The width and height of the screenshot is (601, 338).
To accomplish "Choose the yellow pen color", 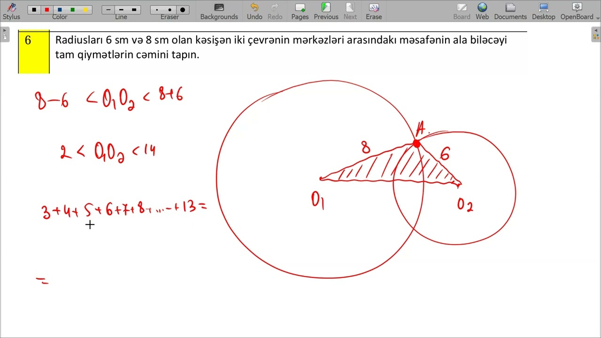I will (85, 10).
